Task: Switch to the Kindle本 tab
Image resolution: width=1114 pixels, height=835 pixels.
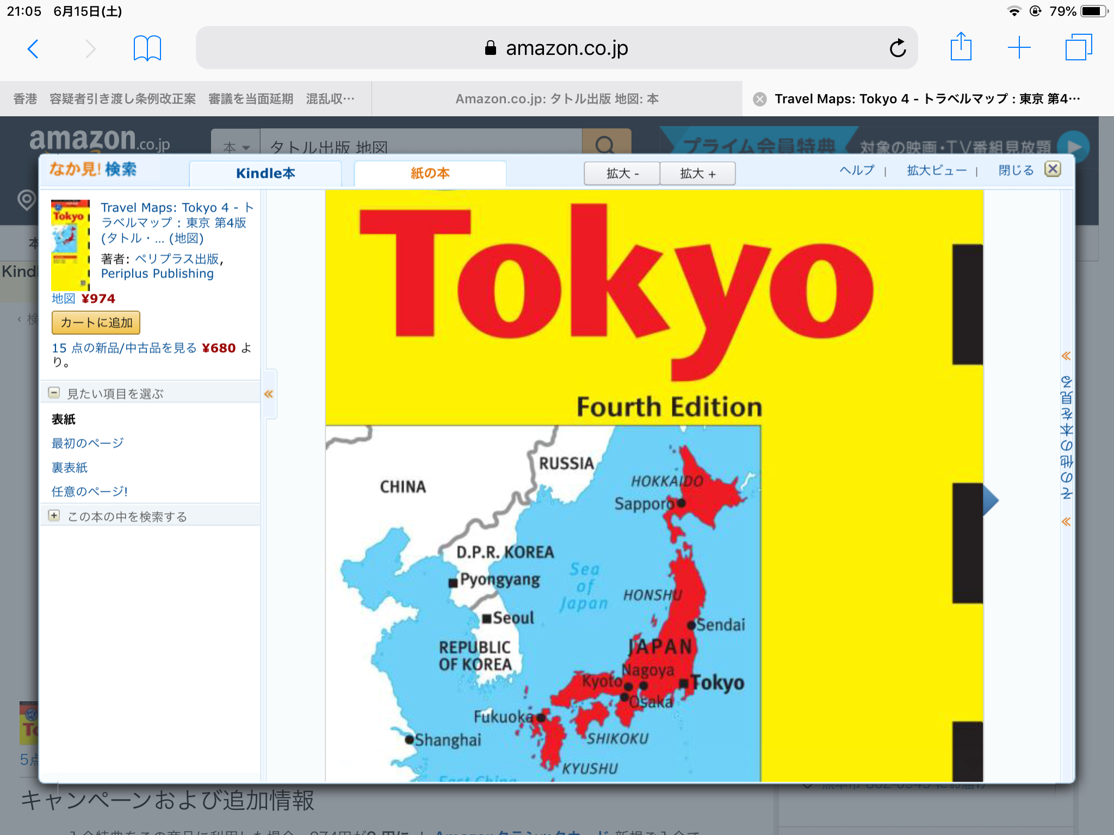Action: point(265,173)
